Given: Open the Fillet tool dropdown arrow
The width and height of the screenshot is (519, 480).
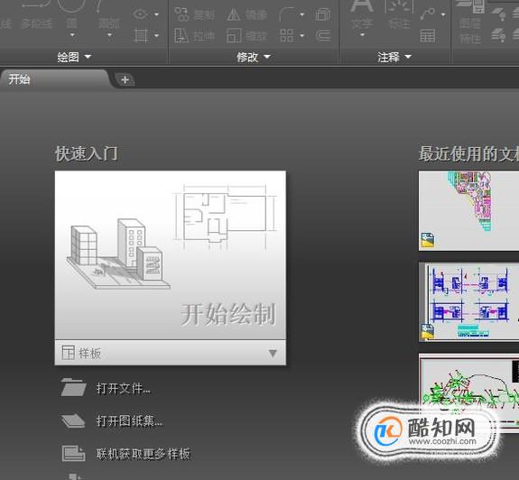Looking at the screenshot, I should (301, 14).
